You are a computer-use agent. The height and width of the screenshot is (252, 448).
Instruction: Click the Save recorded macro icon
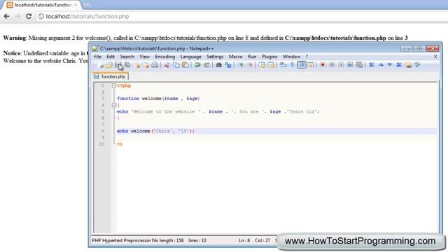pos(359,65)
